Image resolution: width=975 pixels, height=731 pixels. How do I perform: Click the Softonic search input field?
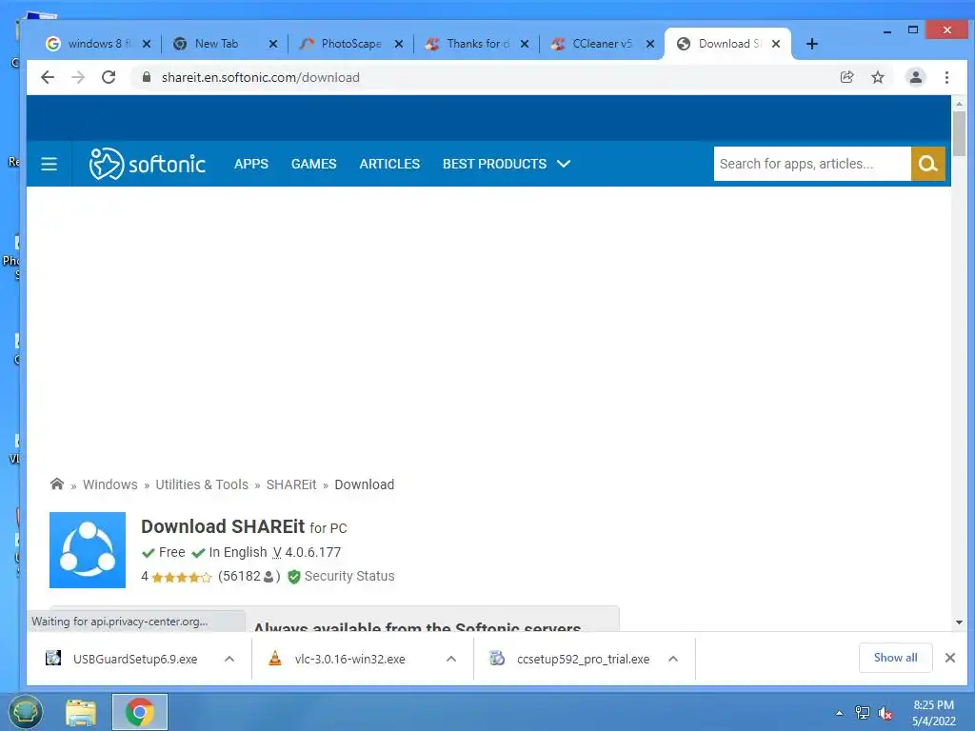pos(812,164)
